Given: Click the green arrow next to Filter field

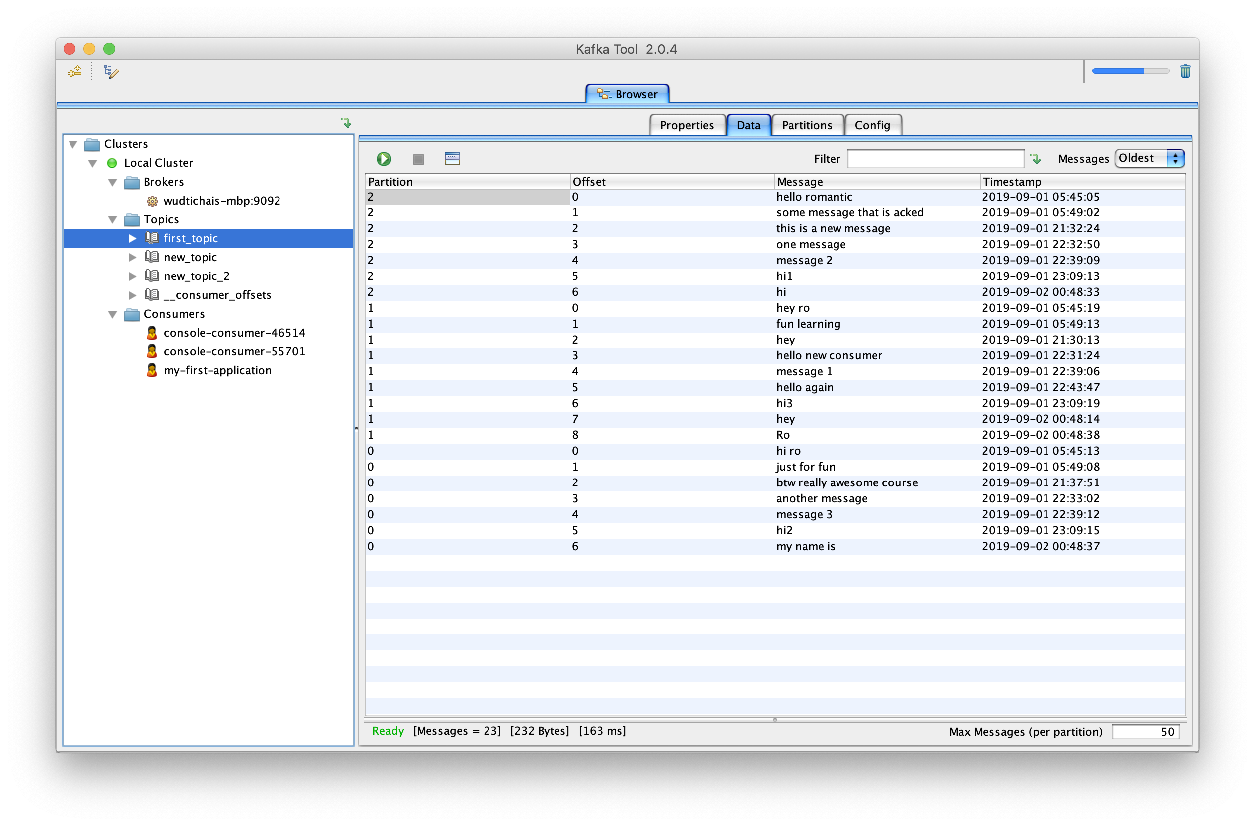Looking at the screenshot, I should tap(1036, 159).
